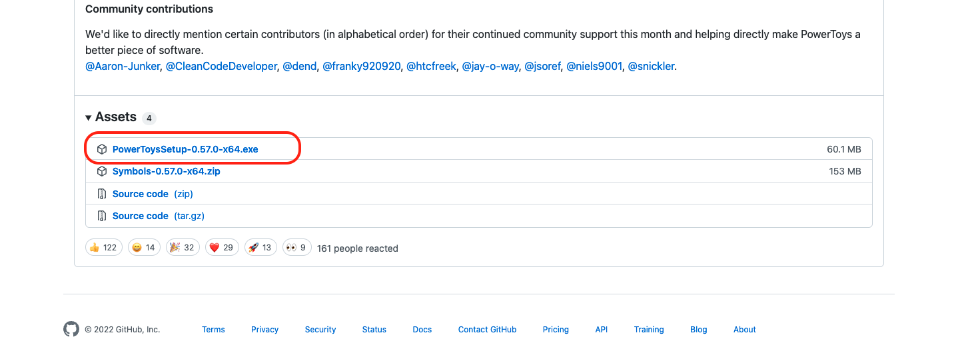Collapse the Assets section triangle
960x363 pixels.
[89, 118]
